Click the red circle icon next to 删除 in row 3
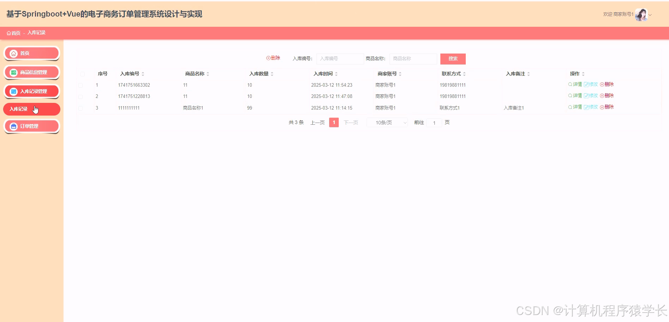 [602, 107]
